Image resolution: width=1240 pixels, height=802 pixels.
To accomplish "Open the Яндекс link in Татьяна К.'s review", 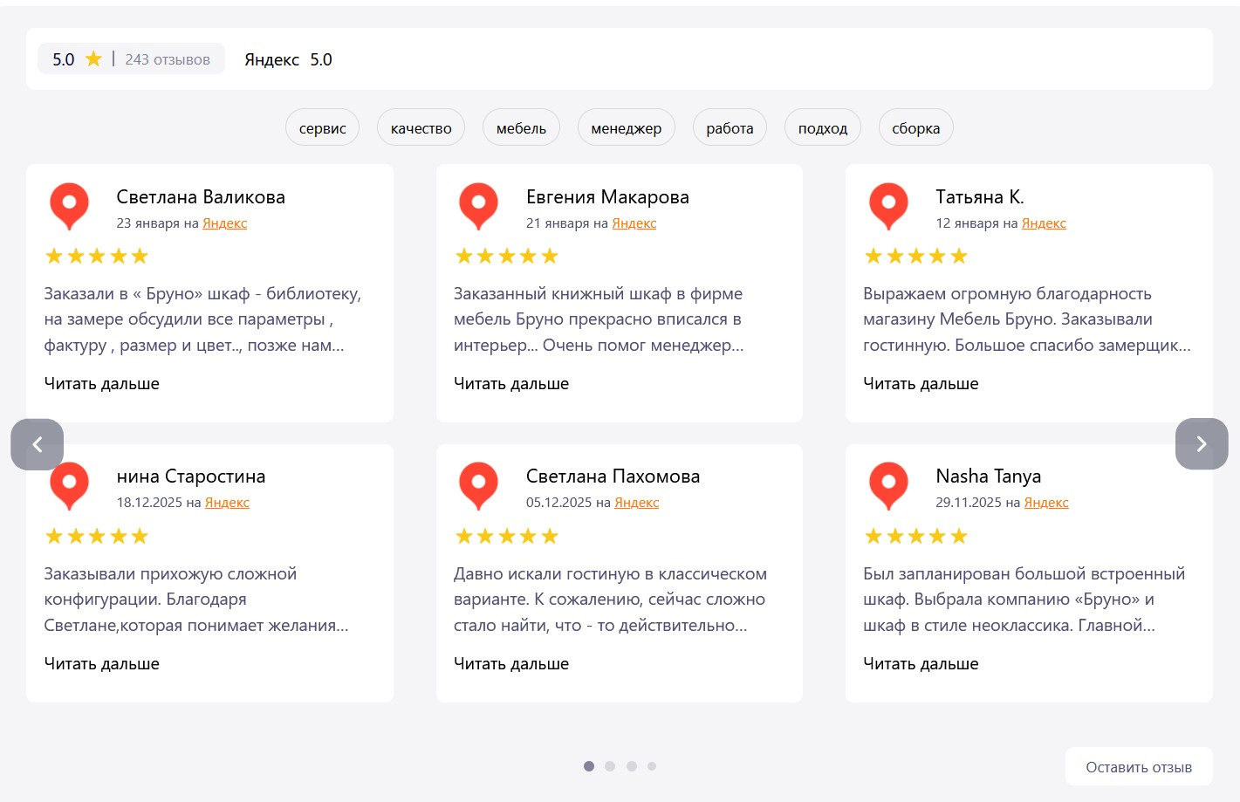I will click(x=1044, y=223).
